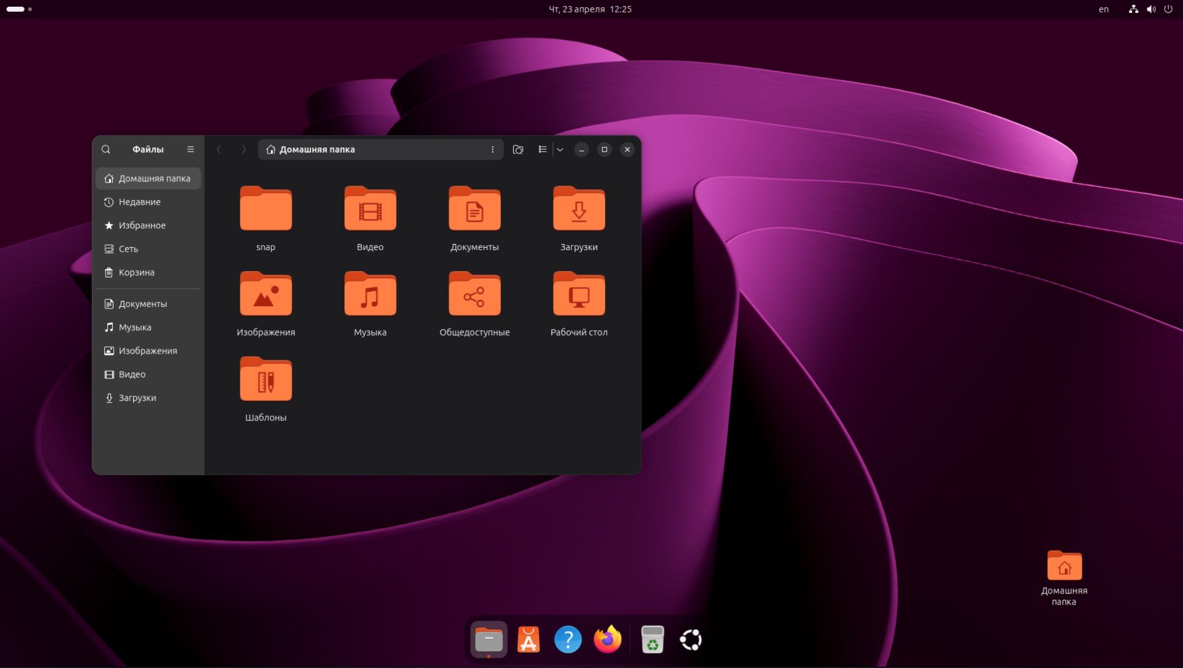The height and width of the screenshot is (668, 1183).
Task: Click the search everywhere folder icon
Action: (518, 149)
